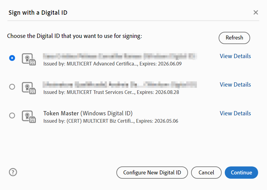Click blurred name of ID expiring 2026.06.09
The width and height of the screenshot is (267, 190).
(x=119, y=56)
